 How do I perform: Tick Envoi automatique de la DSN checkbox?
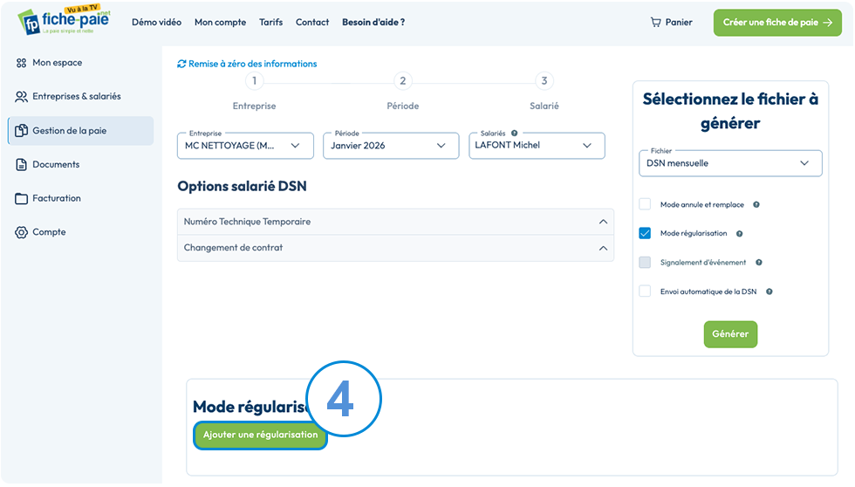tap(645, 291)
